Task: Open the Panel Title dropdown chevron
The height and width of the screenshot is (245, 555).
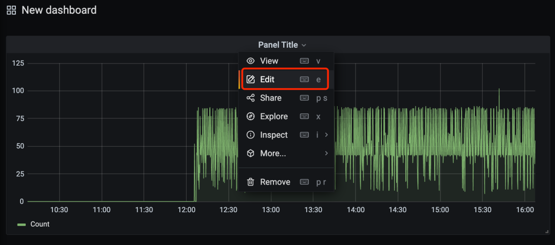Action: 304,46
